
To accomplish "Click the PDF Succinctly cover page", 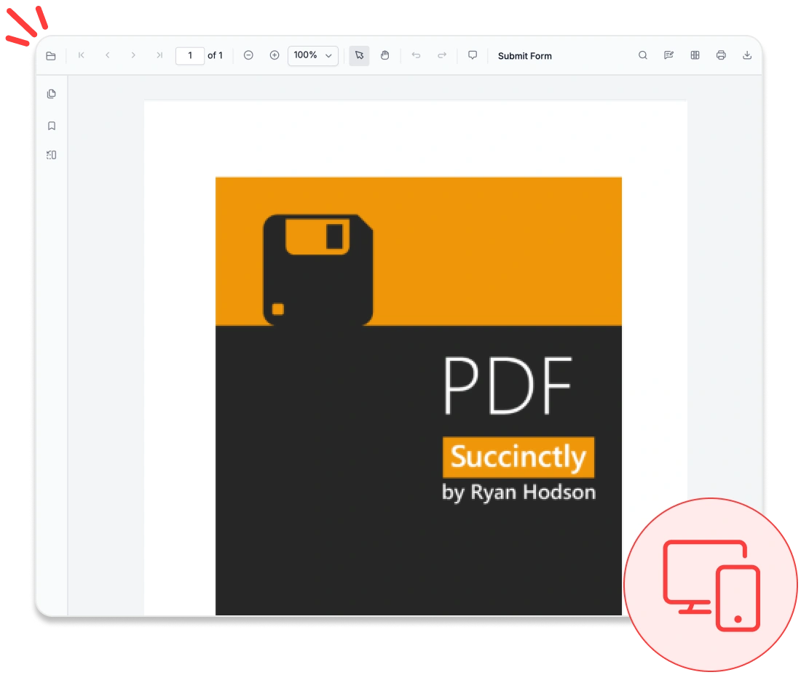I will pyautogui.click(x=419, y=396).
